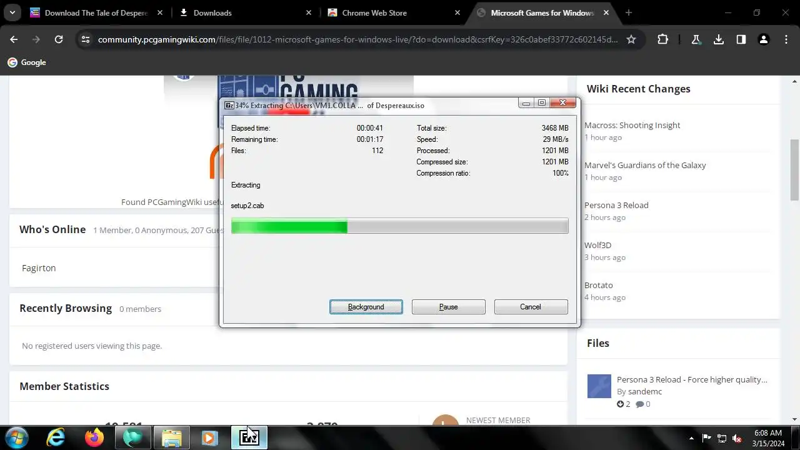Open Persona 3 Reload recent change
The height and width of the screenshot is (450, 800).
coord(616,205)
